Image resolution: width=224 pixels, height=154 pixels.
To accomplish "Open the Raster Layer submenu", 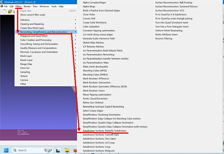I will pos(46,60).
